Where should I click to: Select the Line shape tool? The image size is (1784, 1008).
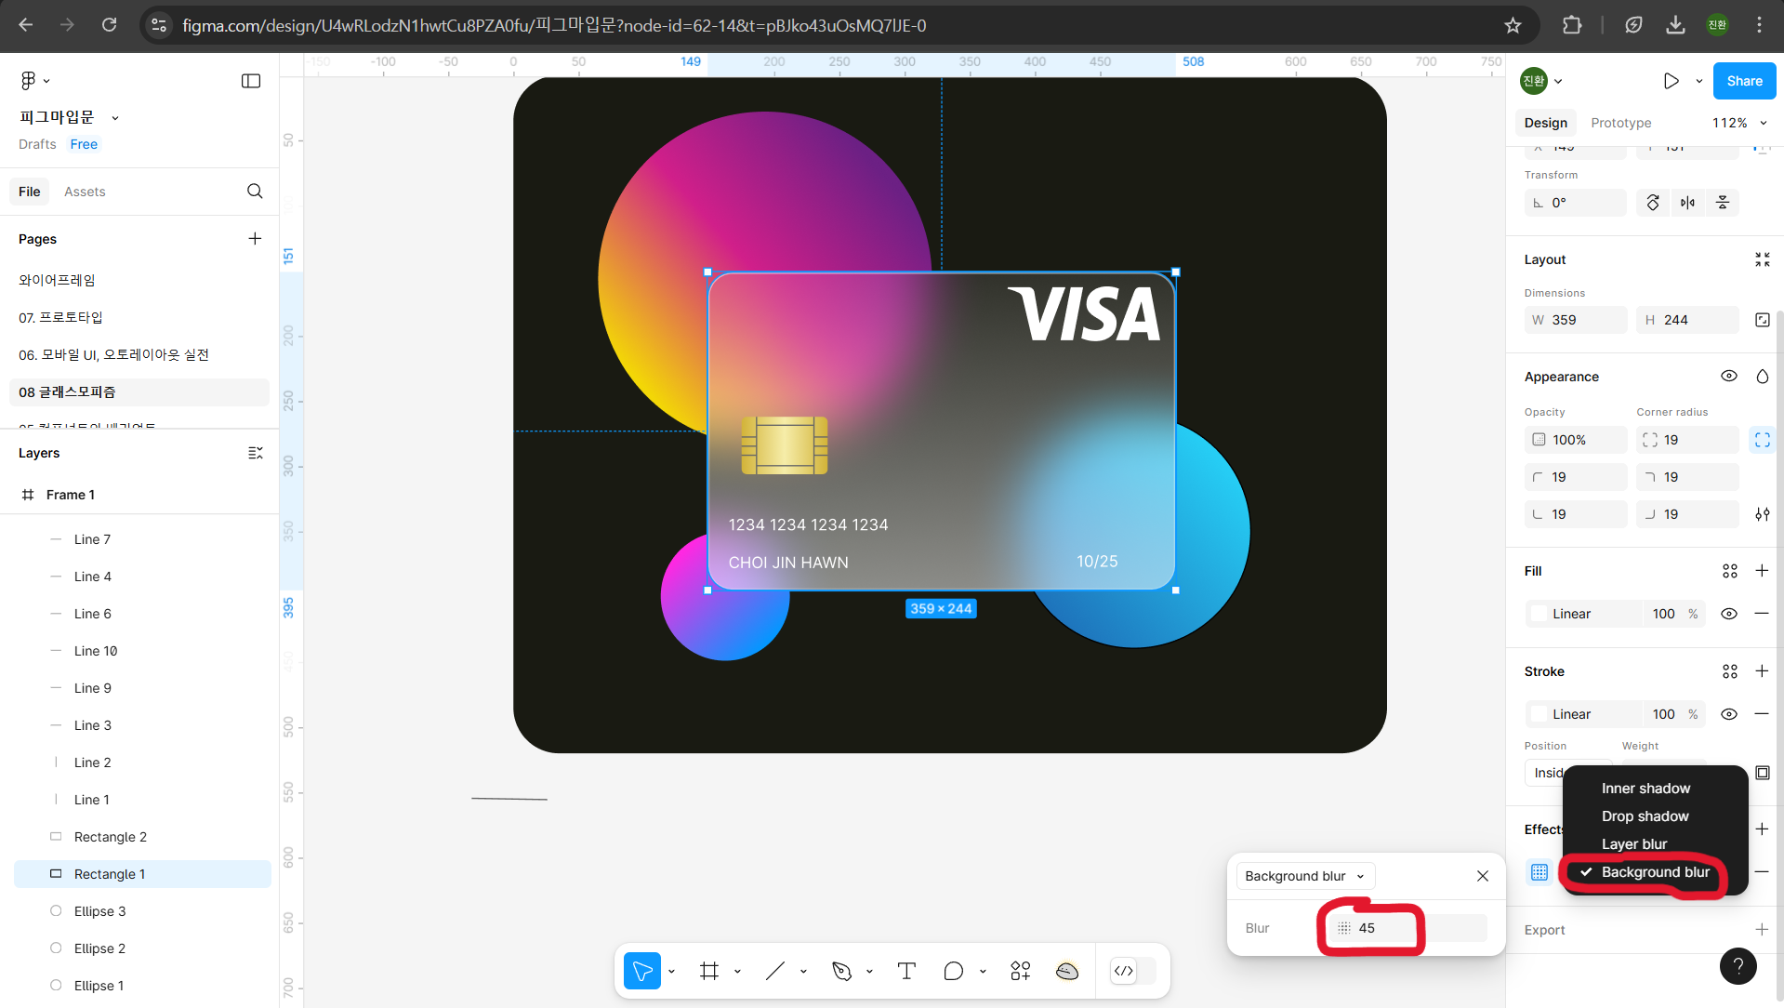[x=775, y=971]
